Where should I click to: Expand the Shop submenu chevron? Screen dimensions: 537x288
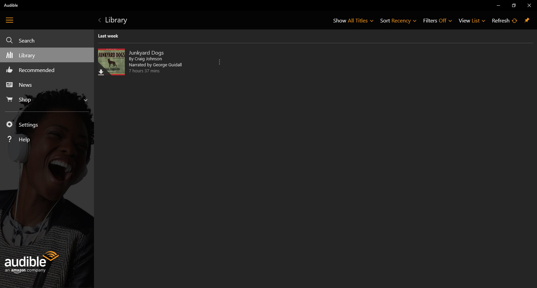[x=86, y=100]
